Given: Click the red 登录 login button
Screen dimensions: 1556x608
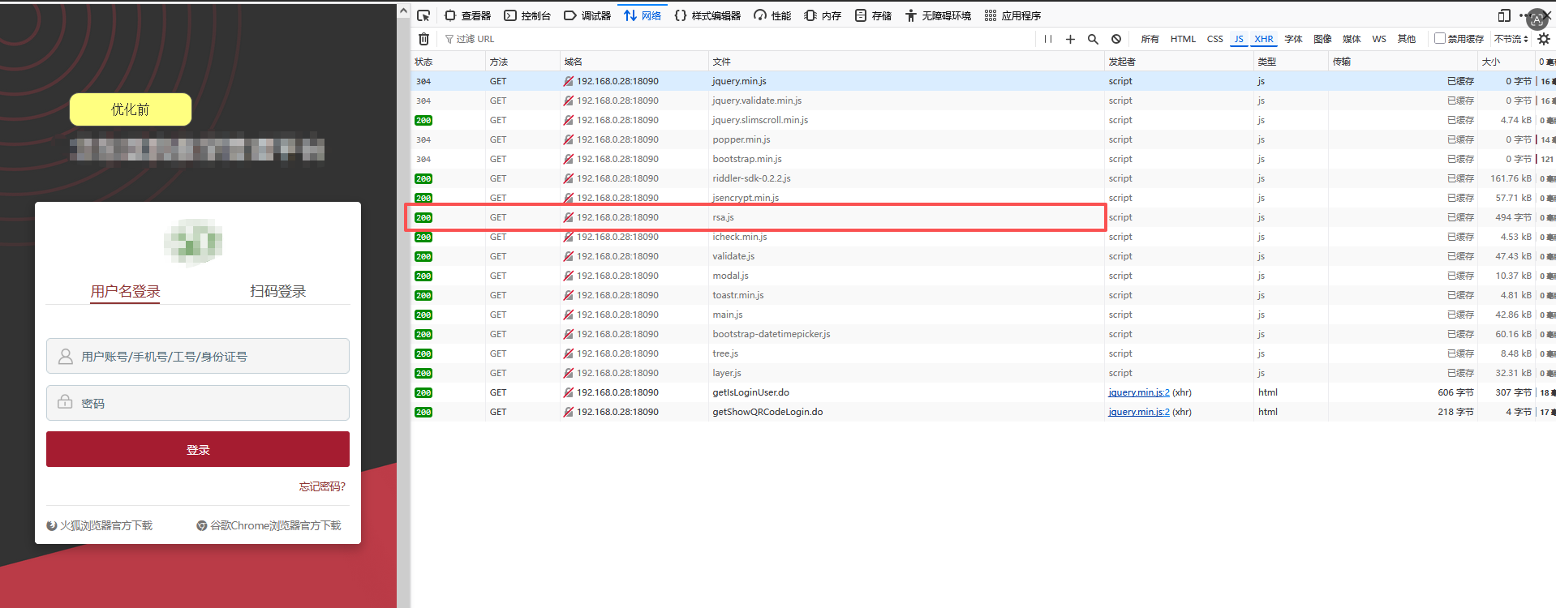Looking at the screenshot, I should [198, 449].
